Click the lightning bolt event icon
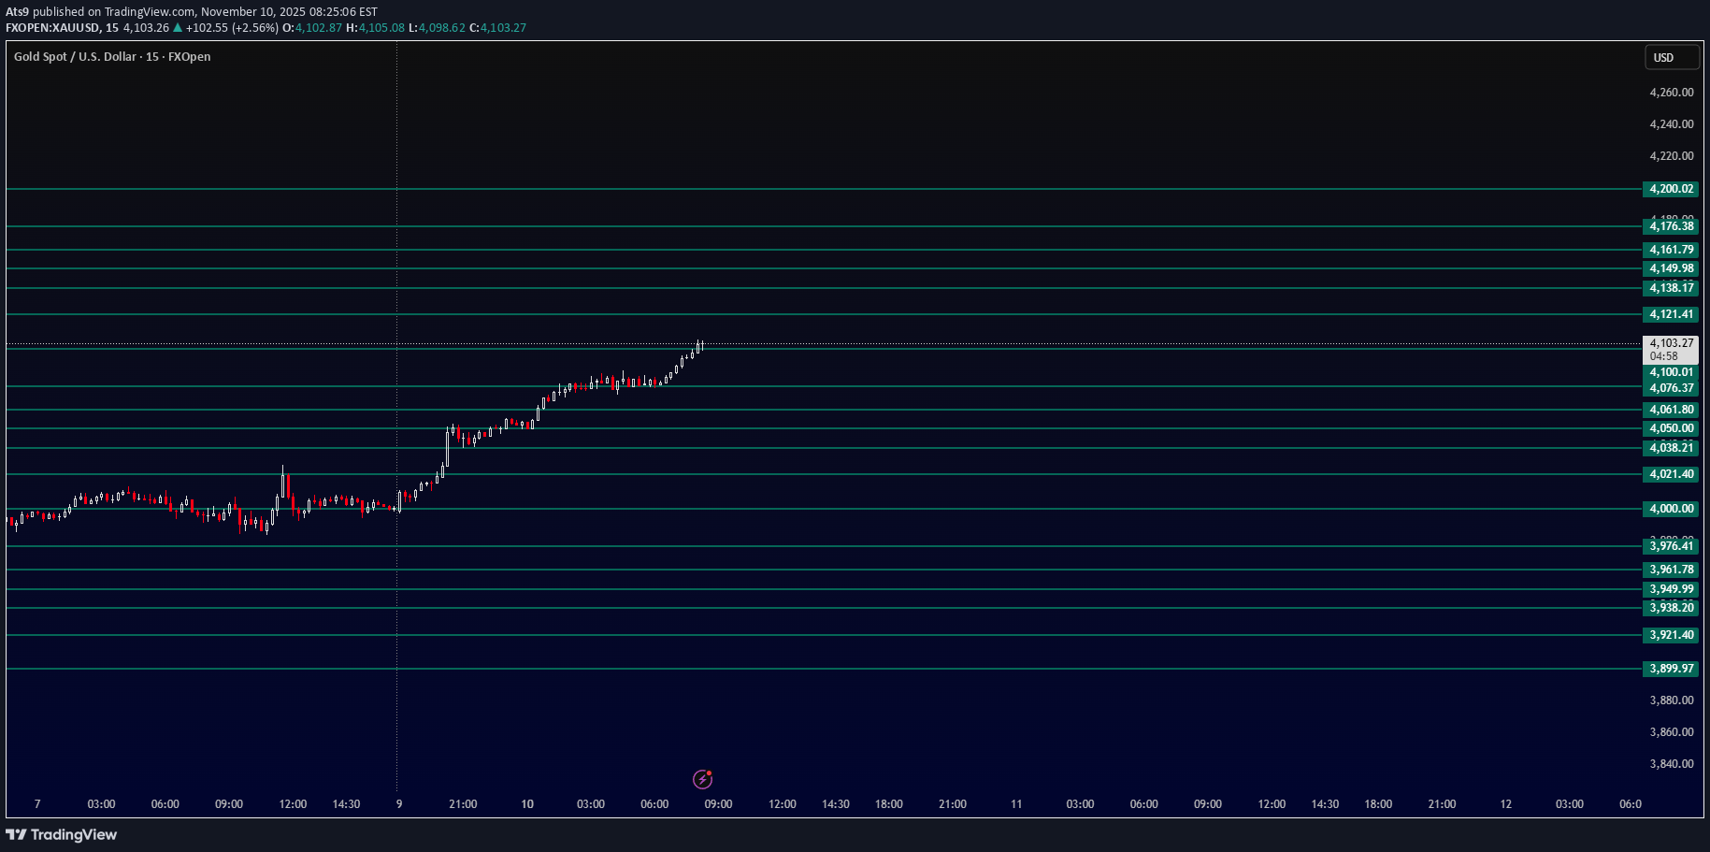Image resolution: width=1710 pixels, height=852 pixels. (x=702, y=779)
